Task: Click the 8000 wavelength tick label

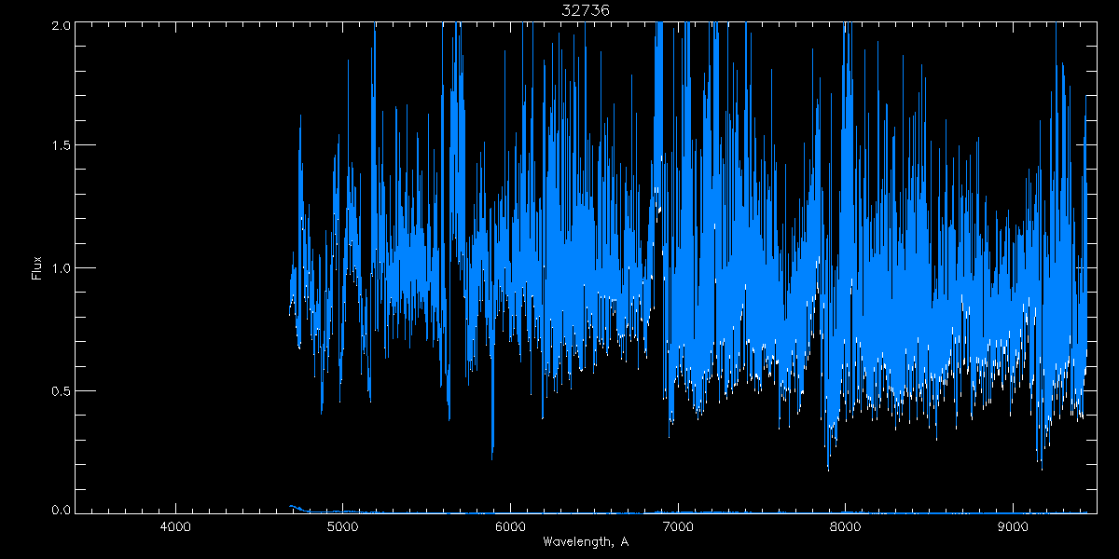Action: coord(845,528)
